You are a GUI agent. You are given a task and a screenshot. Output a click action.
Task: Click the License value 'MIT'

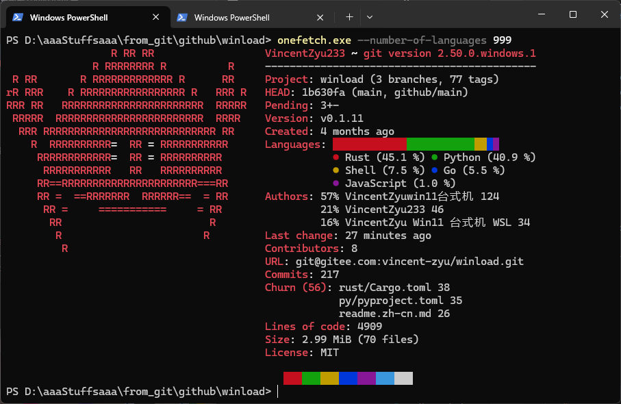pyautogui.click(x=329, y=353)
